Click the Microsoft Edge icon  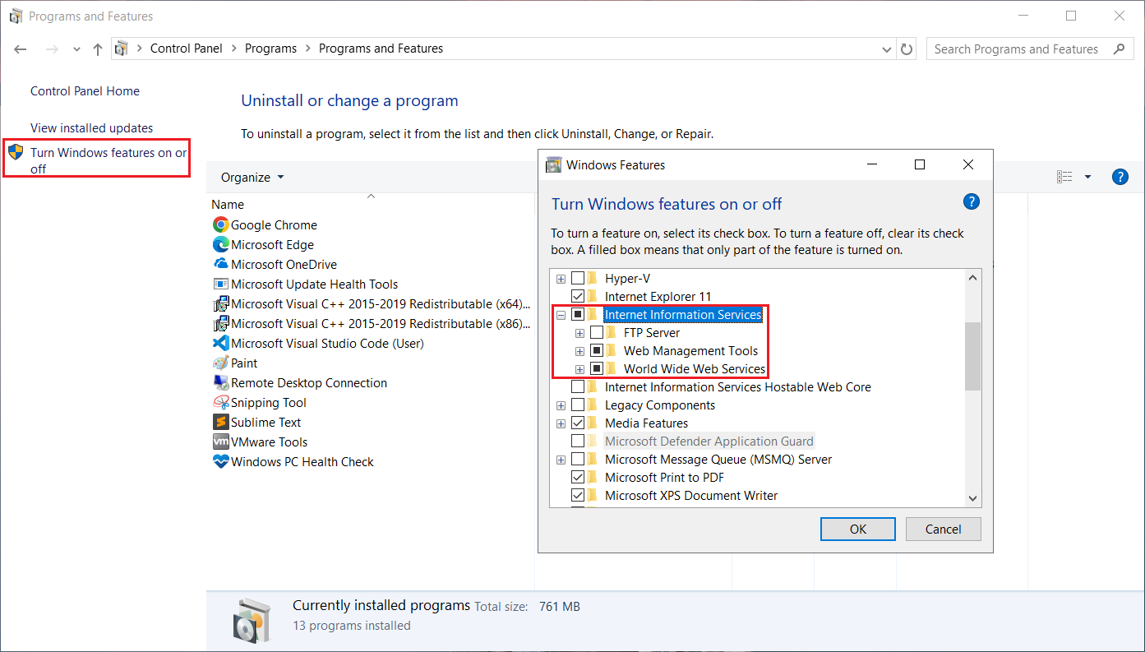pyautogui.click(x=219, y=244)
